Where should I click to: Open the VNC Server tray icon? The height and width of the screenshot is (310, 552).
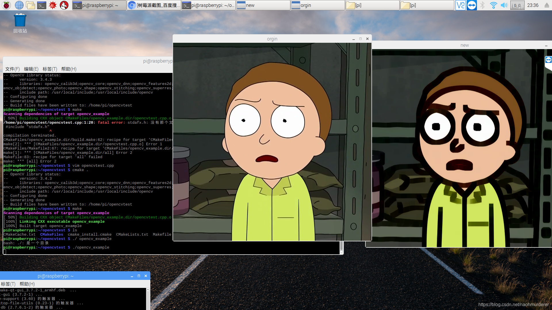tap(461, 5)
